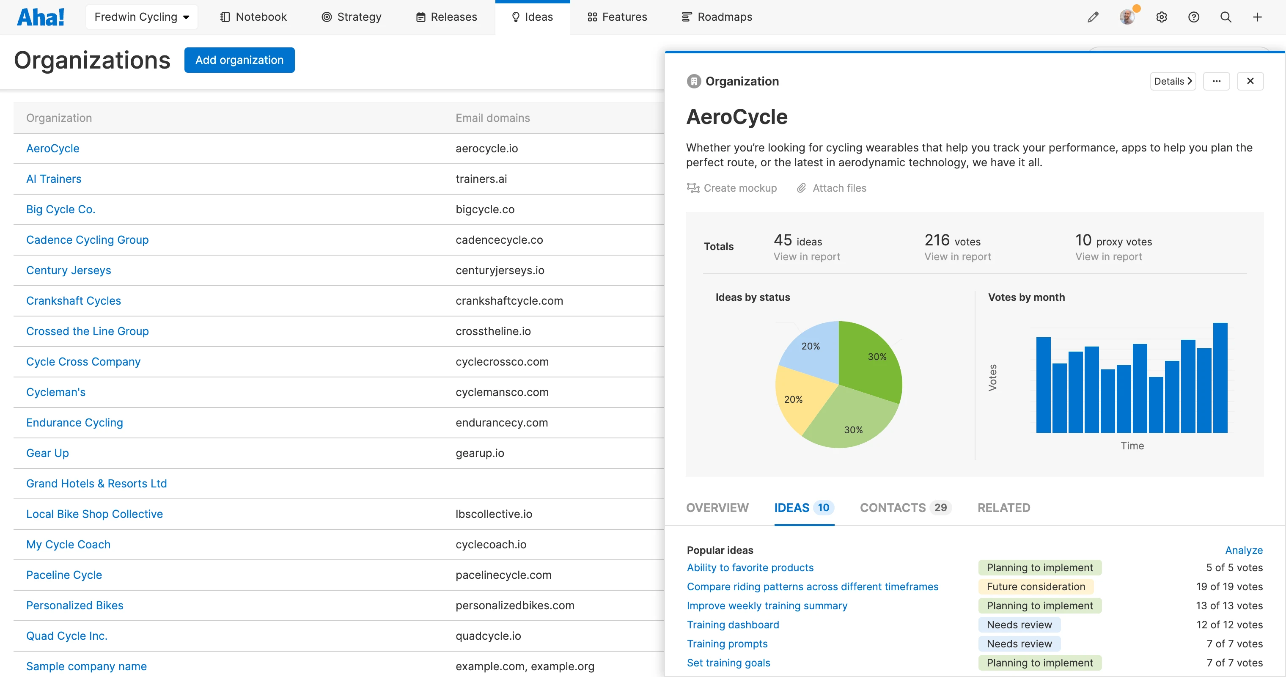Open the Training dashboard idea link
Screen dimensions: 1286x677
(x=732, y=625)
